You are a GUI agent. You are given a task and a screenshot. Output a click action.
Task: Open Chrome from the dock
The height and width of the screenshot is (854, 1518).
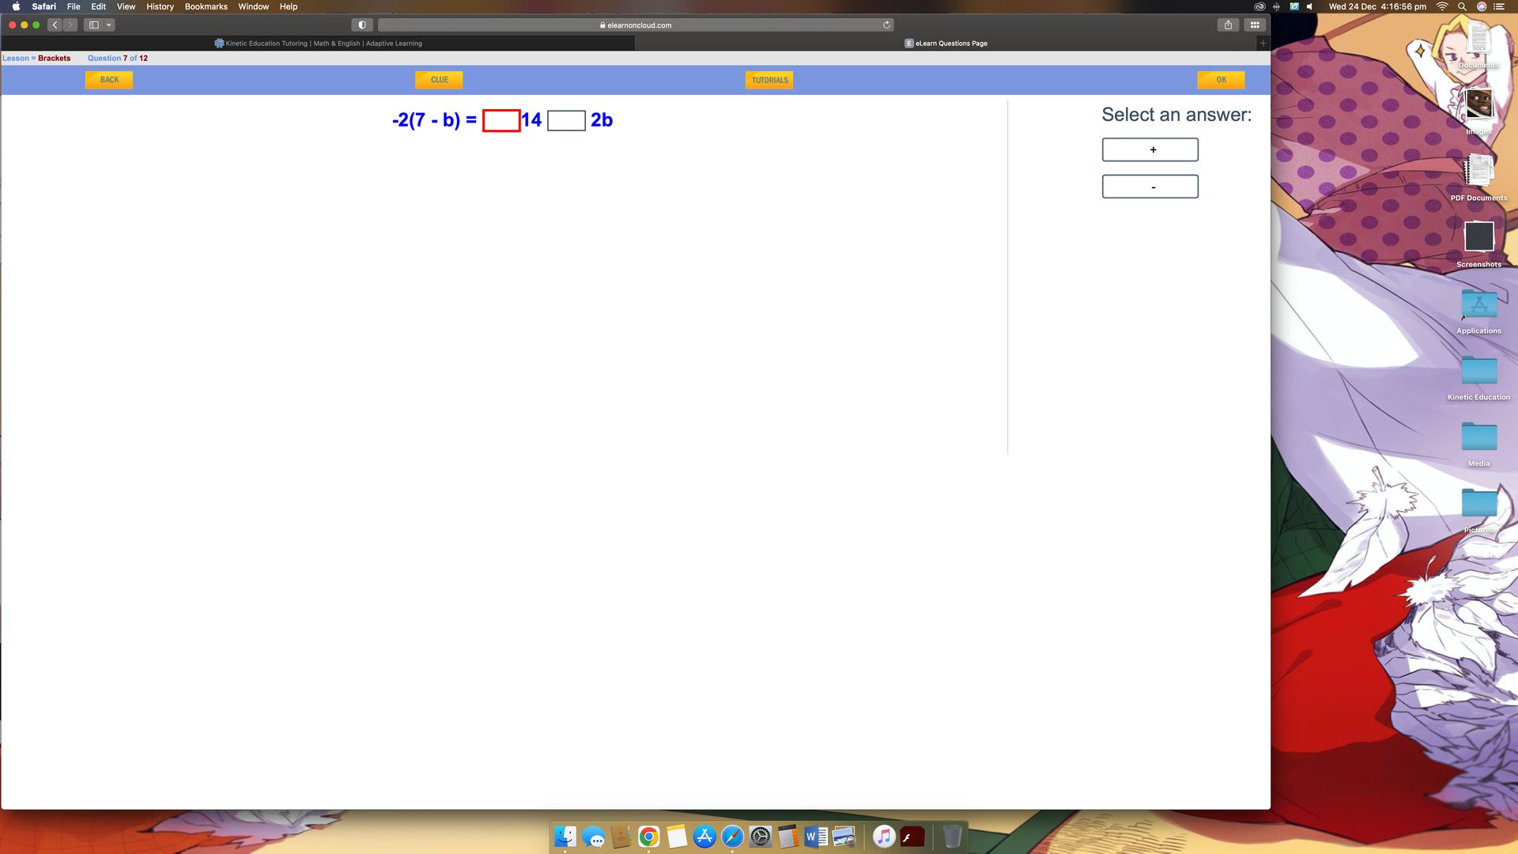[x=648, y=837]
